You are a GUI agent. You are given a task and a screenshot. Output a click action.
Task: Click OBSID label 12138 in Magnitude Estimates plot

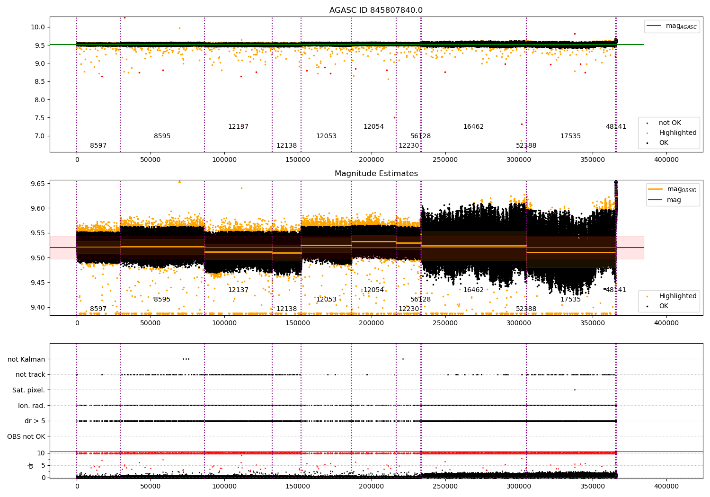tap(287, 309)
